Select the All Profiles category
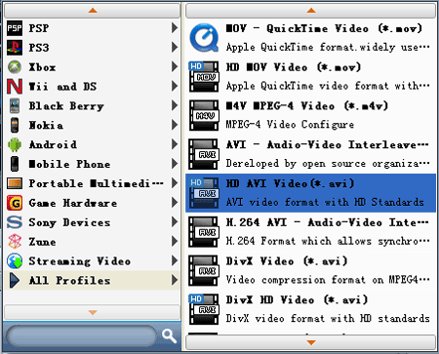Viewport: 439px width, 354px height. coord(92,280)
